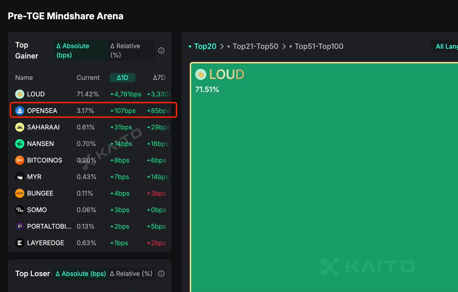The image size is (458, 292).
Task: Click BUNGEE current value 0.11%
Action: pyautogui.click(x=85, y=194)
